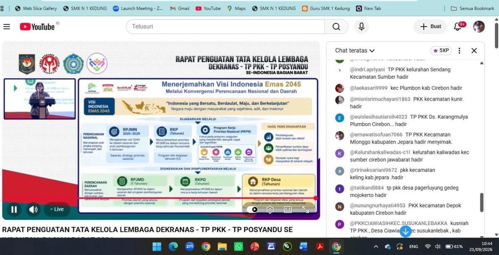Open Semua Bookmark folder
The width and height of the screenshot is (499, 255).
pos(472,8)
